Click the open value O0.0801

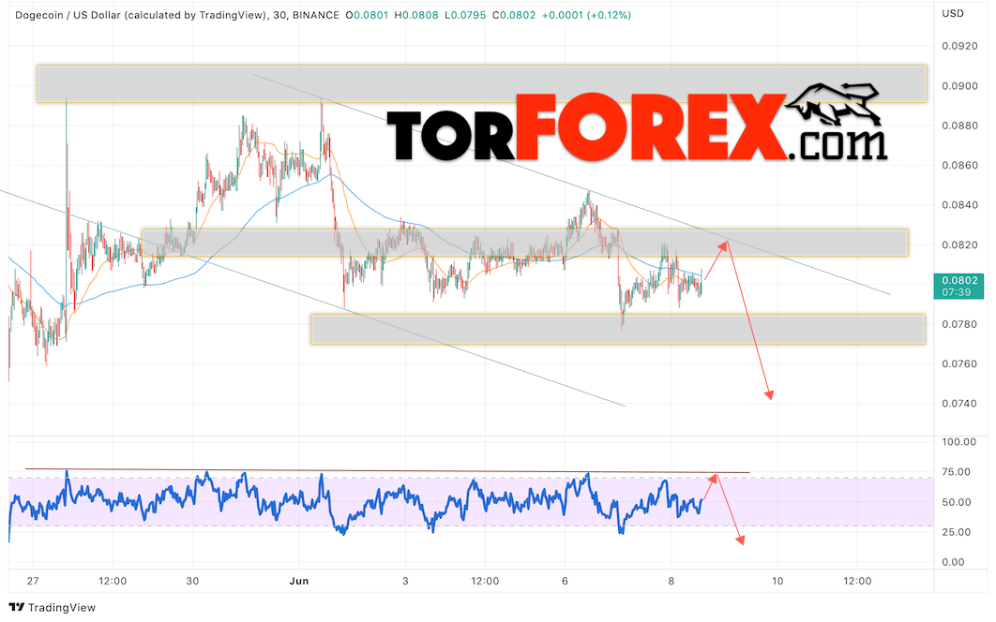(x=367, y=15)
